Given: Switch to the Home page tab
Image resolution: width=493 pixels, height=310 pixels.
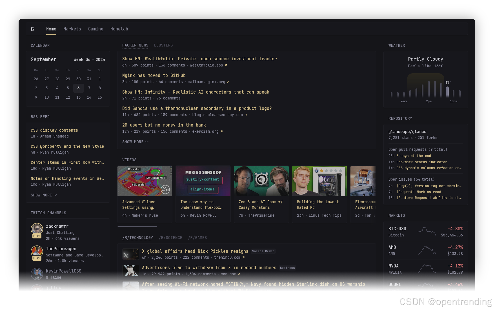Looking at the screenshot, I should [51, 29].
